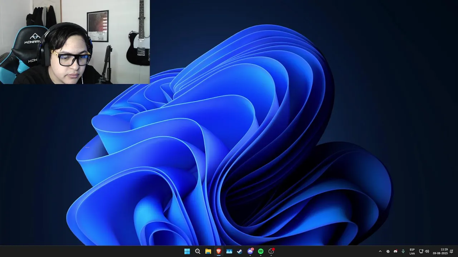Open the Windows Start menu

click(x=187, y=251)
